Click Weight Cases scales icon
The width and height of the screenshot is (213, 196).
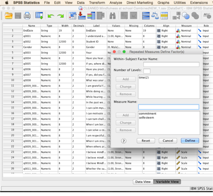tap(155, 16)
